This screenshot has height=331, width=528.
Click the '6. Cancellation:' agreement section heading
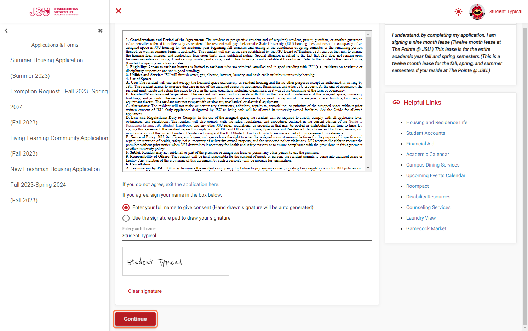click(x=139, y=164)
